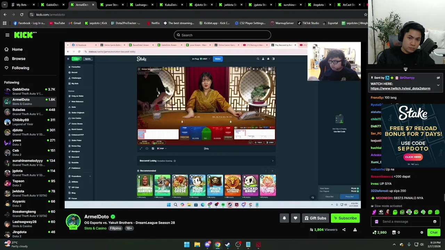This screenshot has width=445, height=250.
Task: Open File Explorer from the taskbar
Action: (197, 244)
